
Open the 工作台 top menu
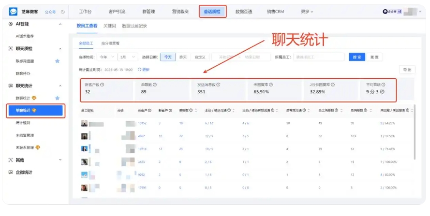(x=85, y=12)
